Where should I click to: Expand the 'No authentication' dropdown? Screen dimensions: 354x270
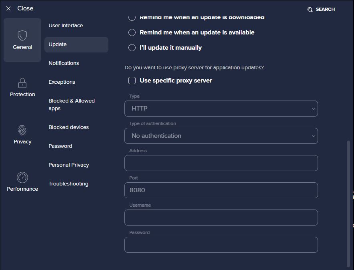pyautogui.click(x=221, y=136)
